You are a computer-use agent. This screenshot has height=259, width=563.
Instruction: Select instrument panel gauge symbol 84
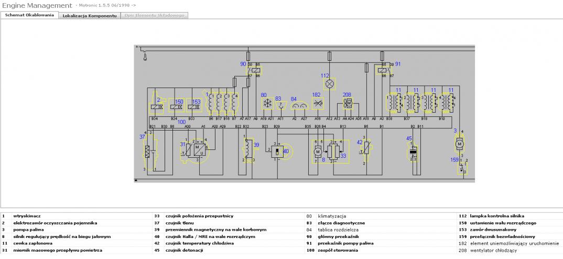pos(299,105)
